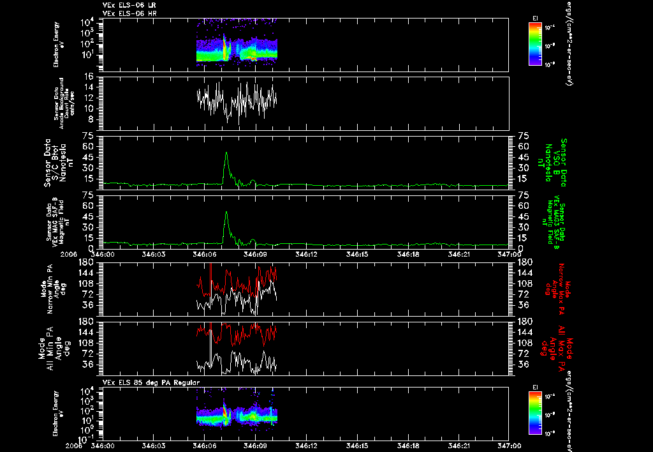Click the ELS-06 electron energy spectrogram data
Screen dimensions: 653x452
tap(237, 49)
